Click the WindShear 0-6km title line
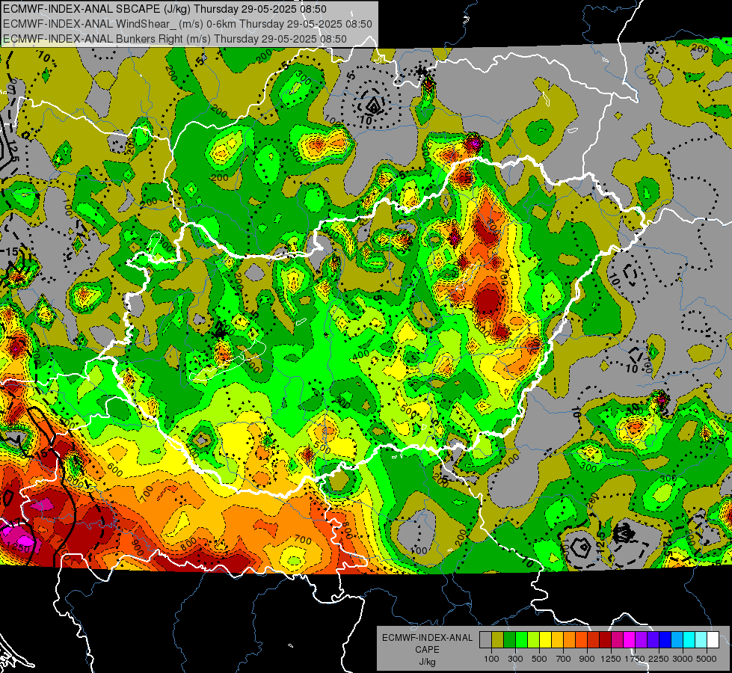732x673 pixels. click(187, 24)
